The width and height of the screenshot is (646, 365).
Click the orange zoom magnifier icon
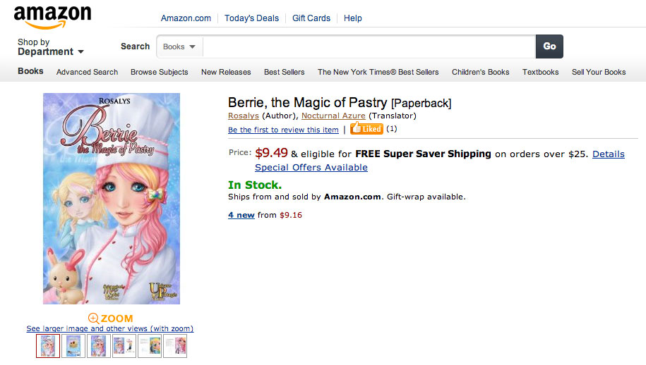tap(93, 318)
